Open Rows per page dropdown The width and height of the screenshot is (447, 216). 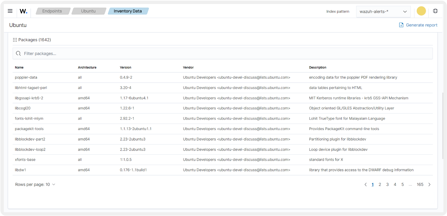tap(35, 185)
